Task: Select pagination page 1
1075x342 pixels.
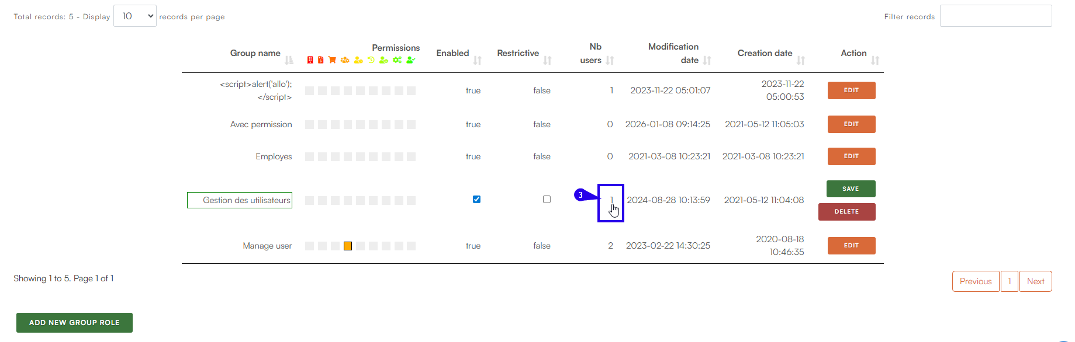Action: [x=1009, y=281]
